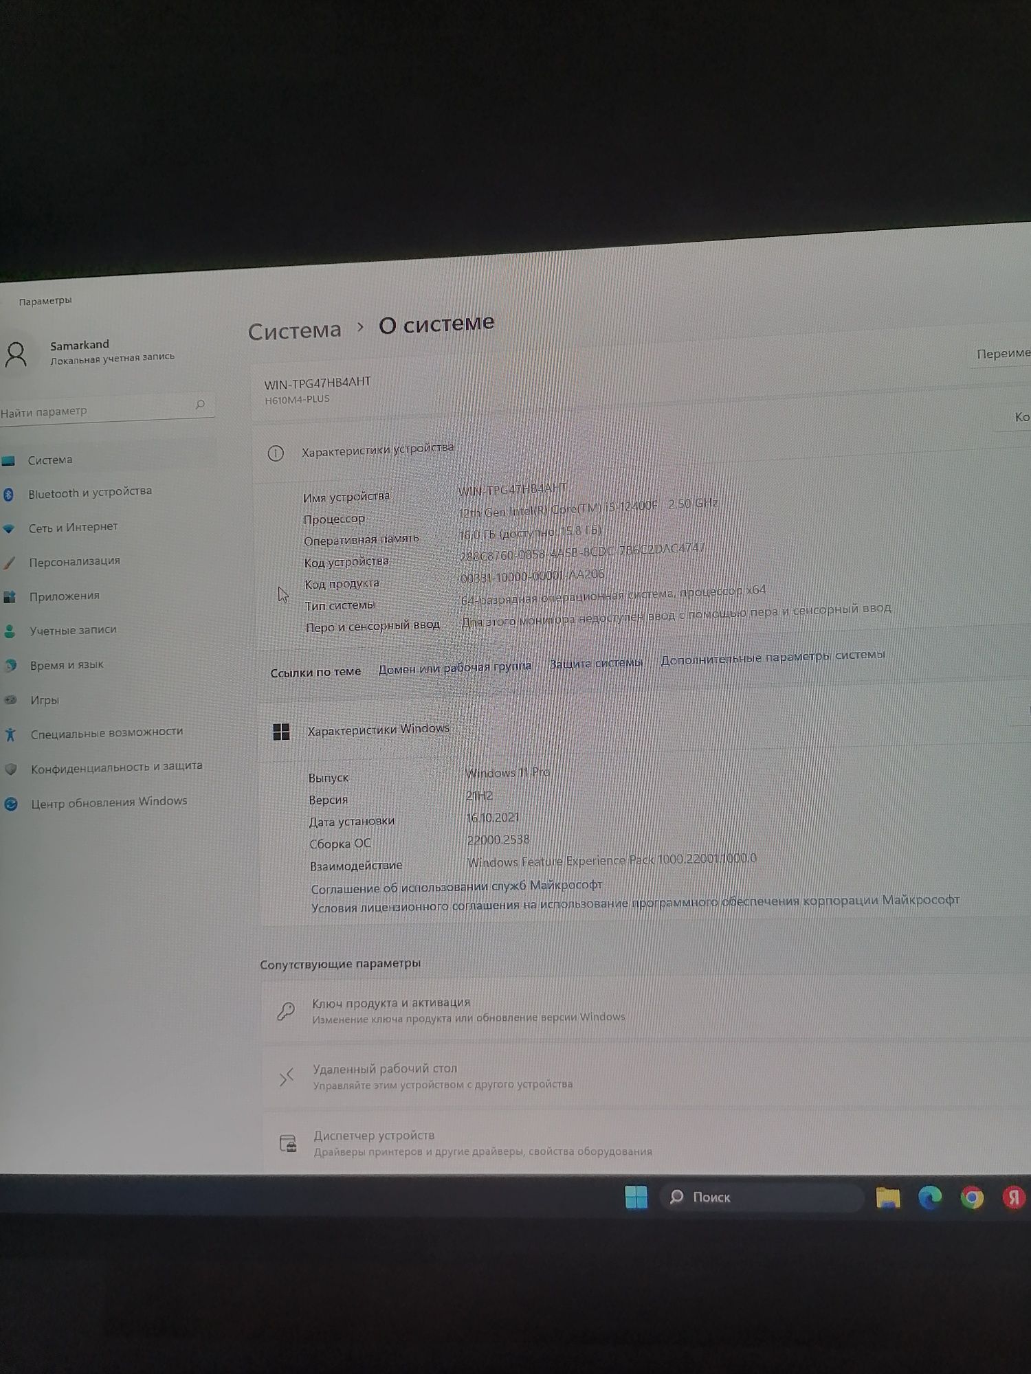Click the search magnifier in Найти параметр
The height and width of the screenshot is (1374, 1031).
[x=200, y=405]
